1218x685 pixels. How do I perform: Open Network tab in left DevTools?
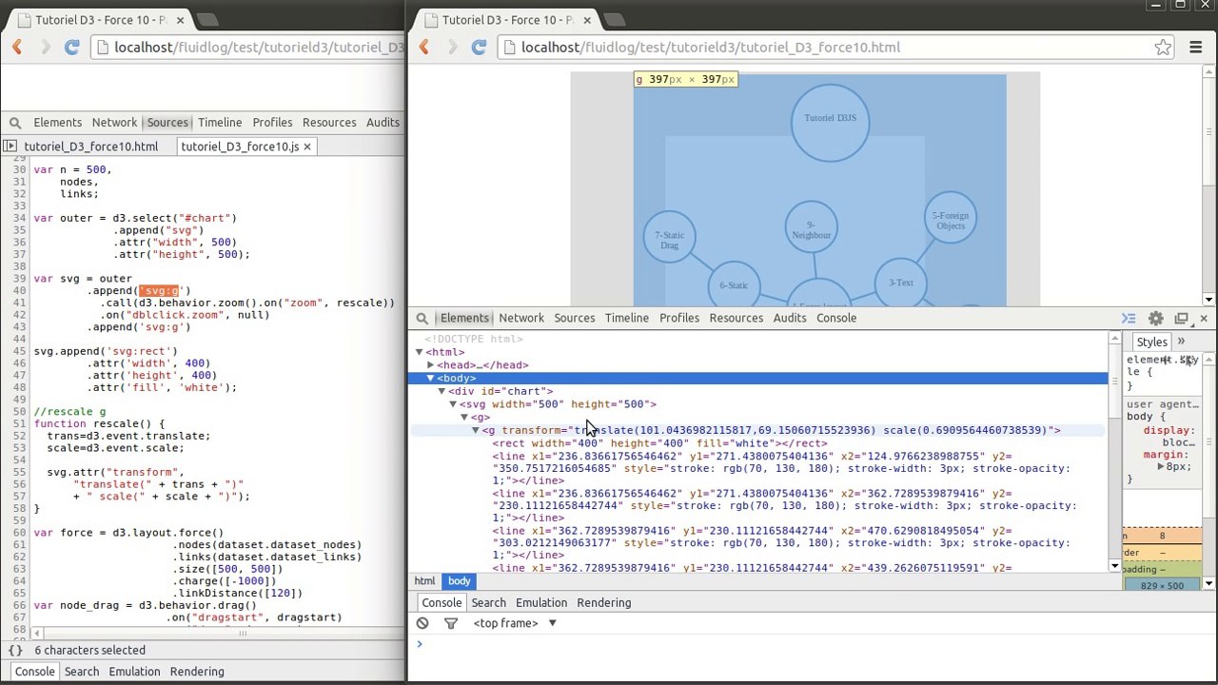coord(114,123)
